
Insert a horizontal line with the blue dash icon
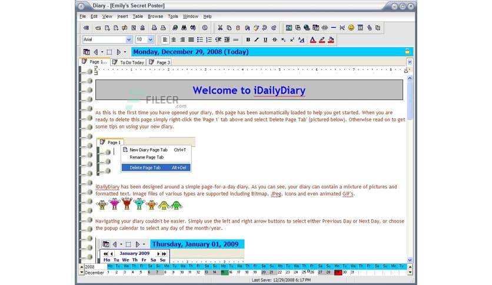333,28
